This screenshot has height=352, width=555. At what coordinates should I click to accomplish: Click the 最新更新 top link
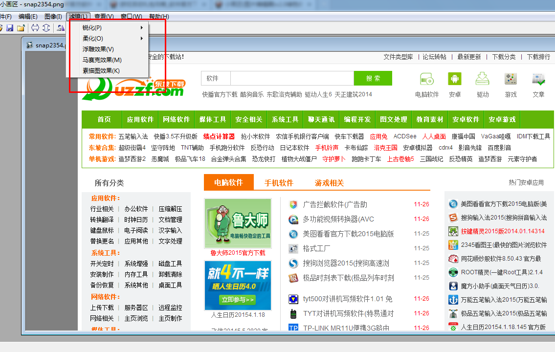point(469,57)
